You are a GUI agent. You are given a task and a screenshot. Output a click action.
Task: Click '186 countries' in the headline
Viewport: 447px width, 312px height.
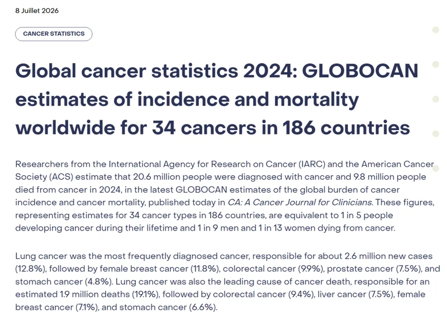pos(346,128)
